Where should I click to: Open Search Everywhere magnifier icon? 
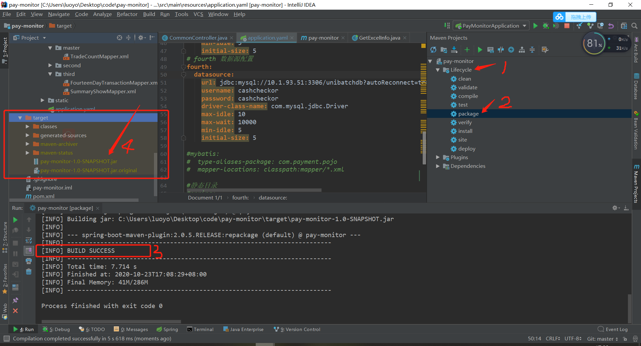[635, 26]
